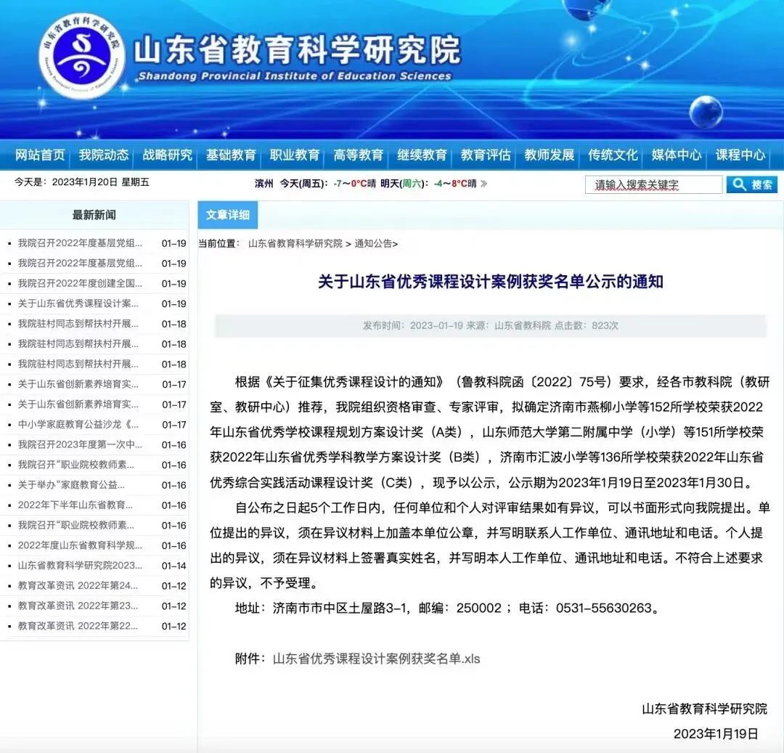This screenshot has height=753, width=784.
Task: Open news 教育改革资讯 2022年第23...
Action: 78,606
